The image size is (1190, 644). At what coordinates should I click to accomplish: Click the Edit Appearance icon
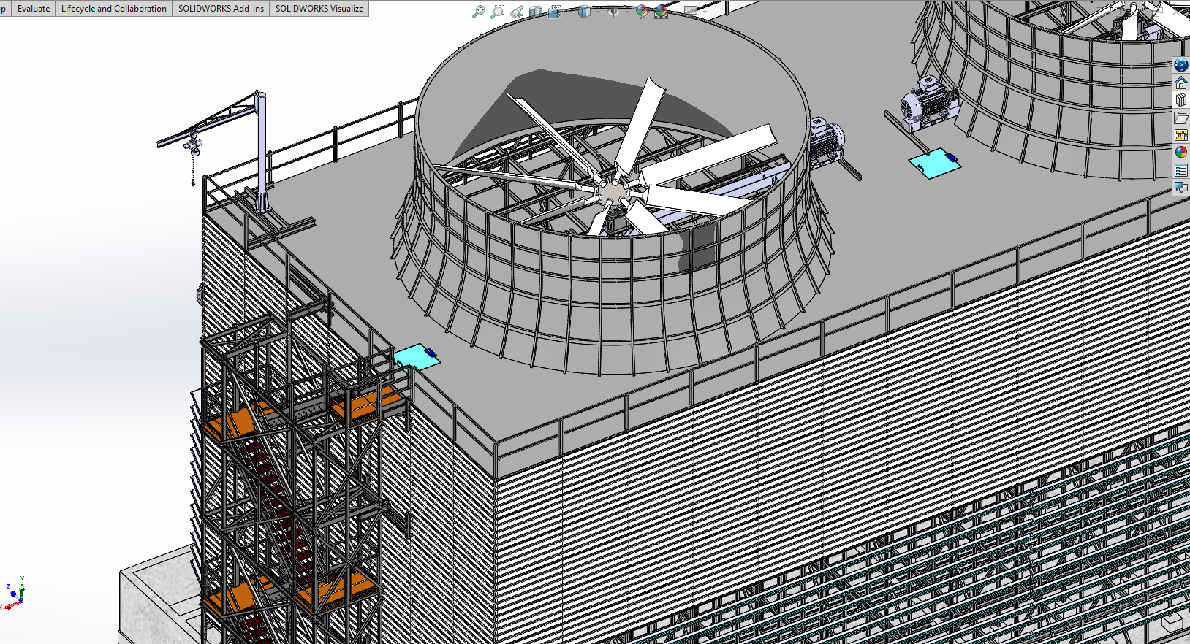pos(642,12)
